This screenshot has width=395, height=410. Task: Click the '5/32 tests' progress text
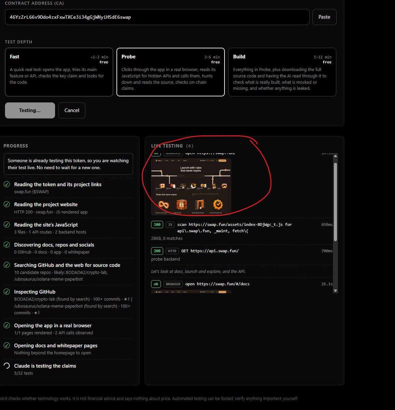24,373
